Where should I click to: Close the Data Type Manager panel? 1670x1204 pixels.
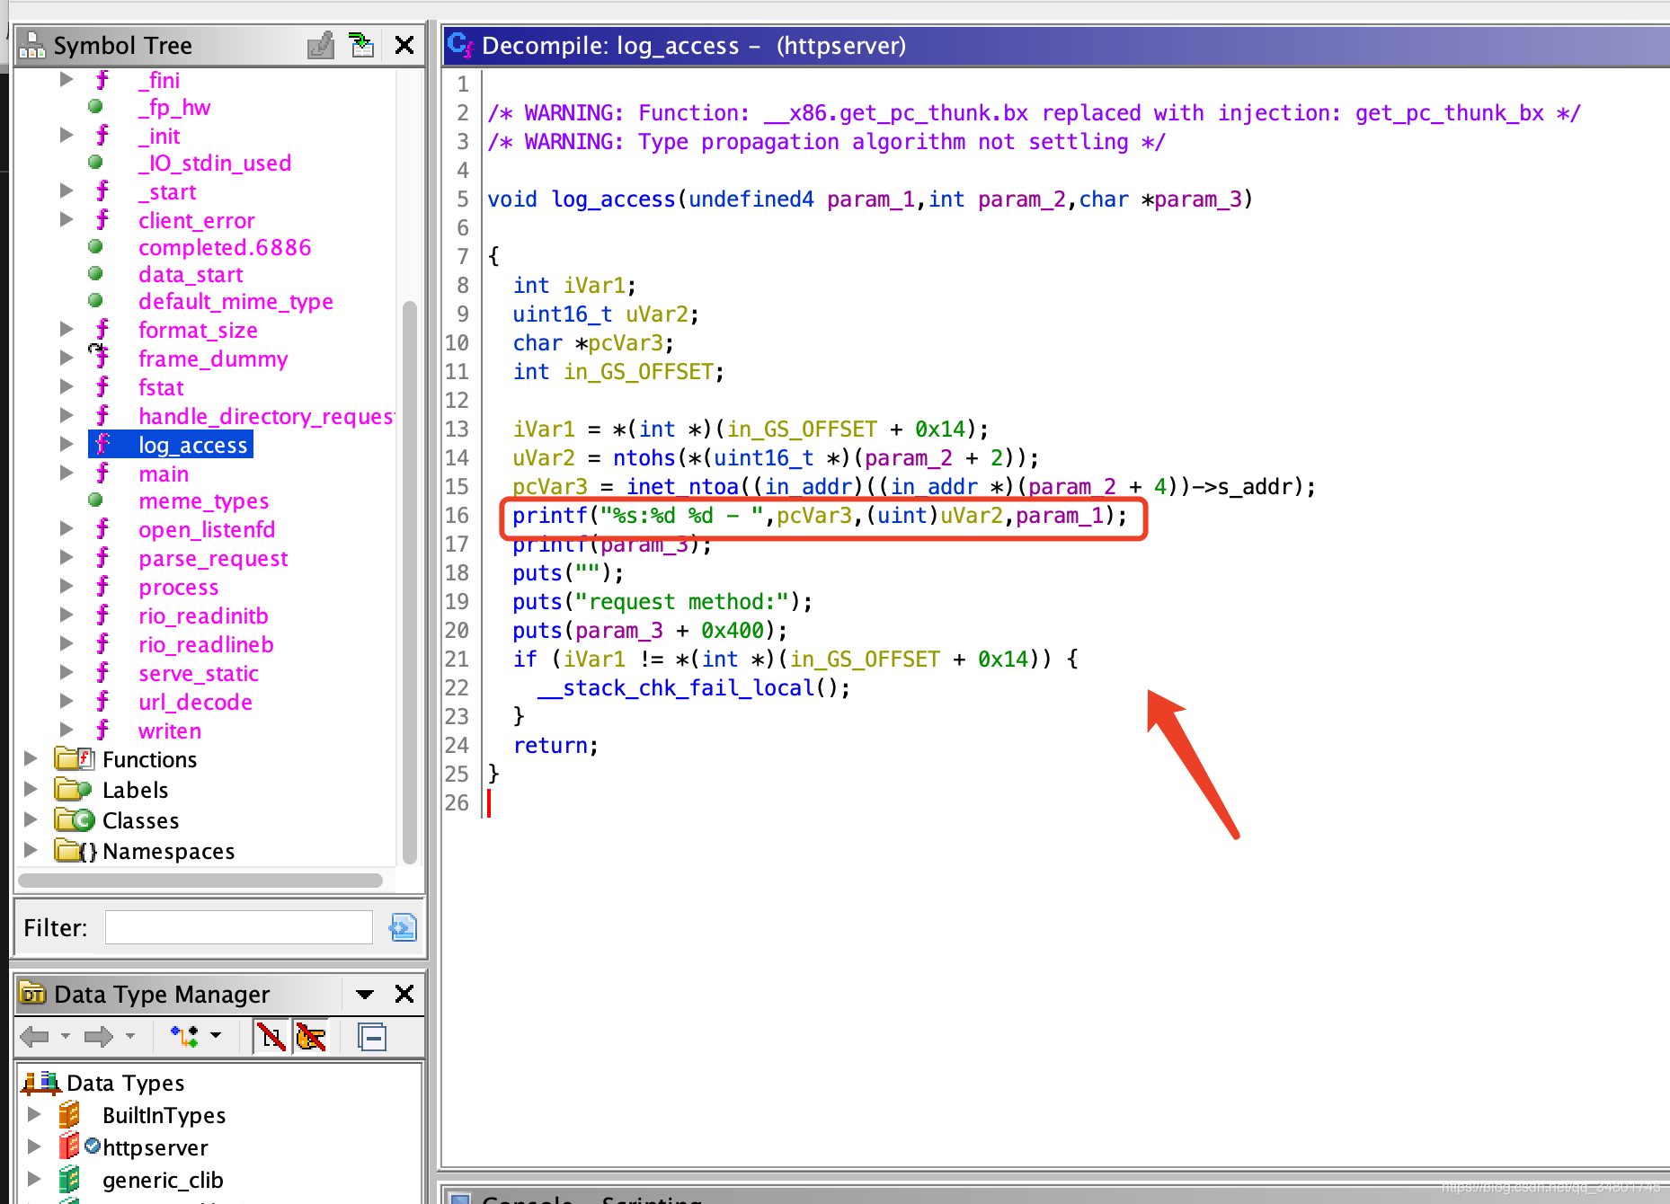pyautogui.click(x=404, y=994)
